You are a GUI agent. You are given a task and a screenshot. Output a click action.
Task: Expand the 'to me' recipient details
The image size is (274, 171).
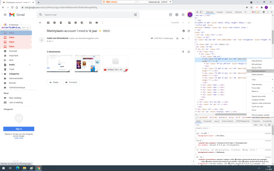point(53,41)
